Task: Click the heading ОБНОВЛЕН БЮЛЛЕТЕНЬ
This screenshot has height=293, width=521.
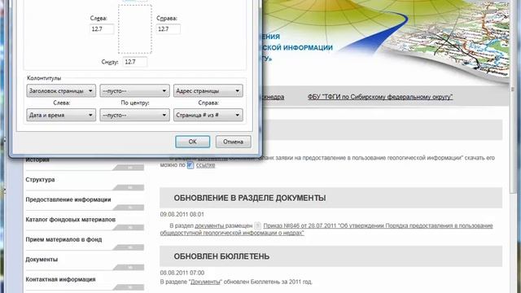Action: coord(221,256)
